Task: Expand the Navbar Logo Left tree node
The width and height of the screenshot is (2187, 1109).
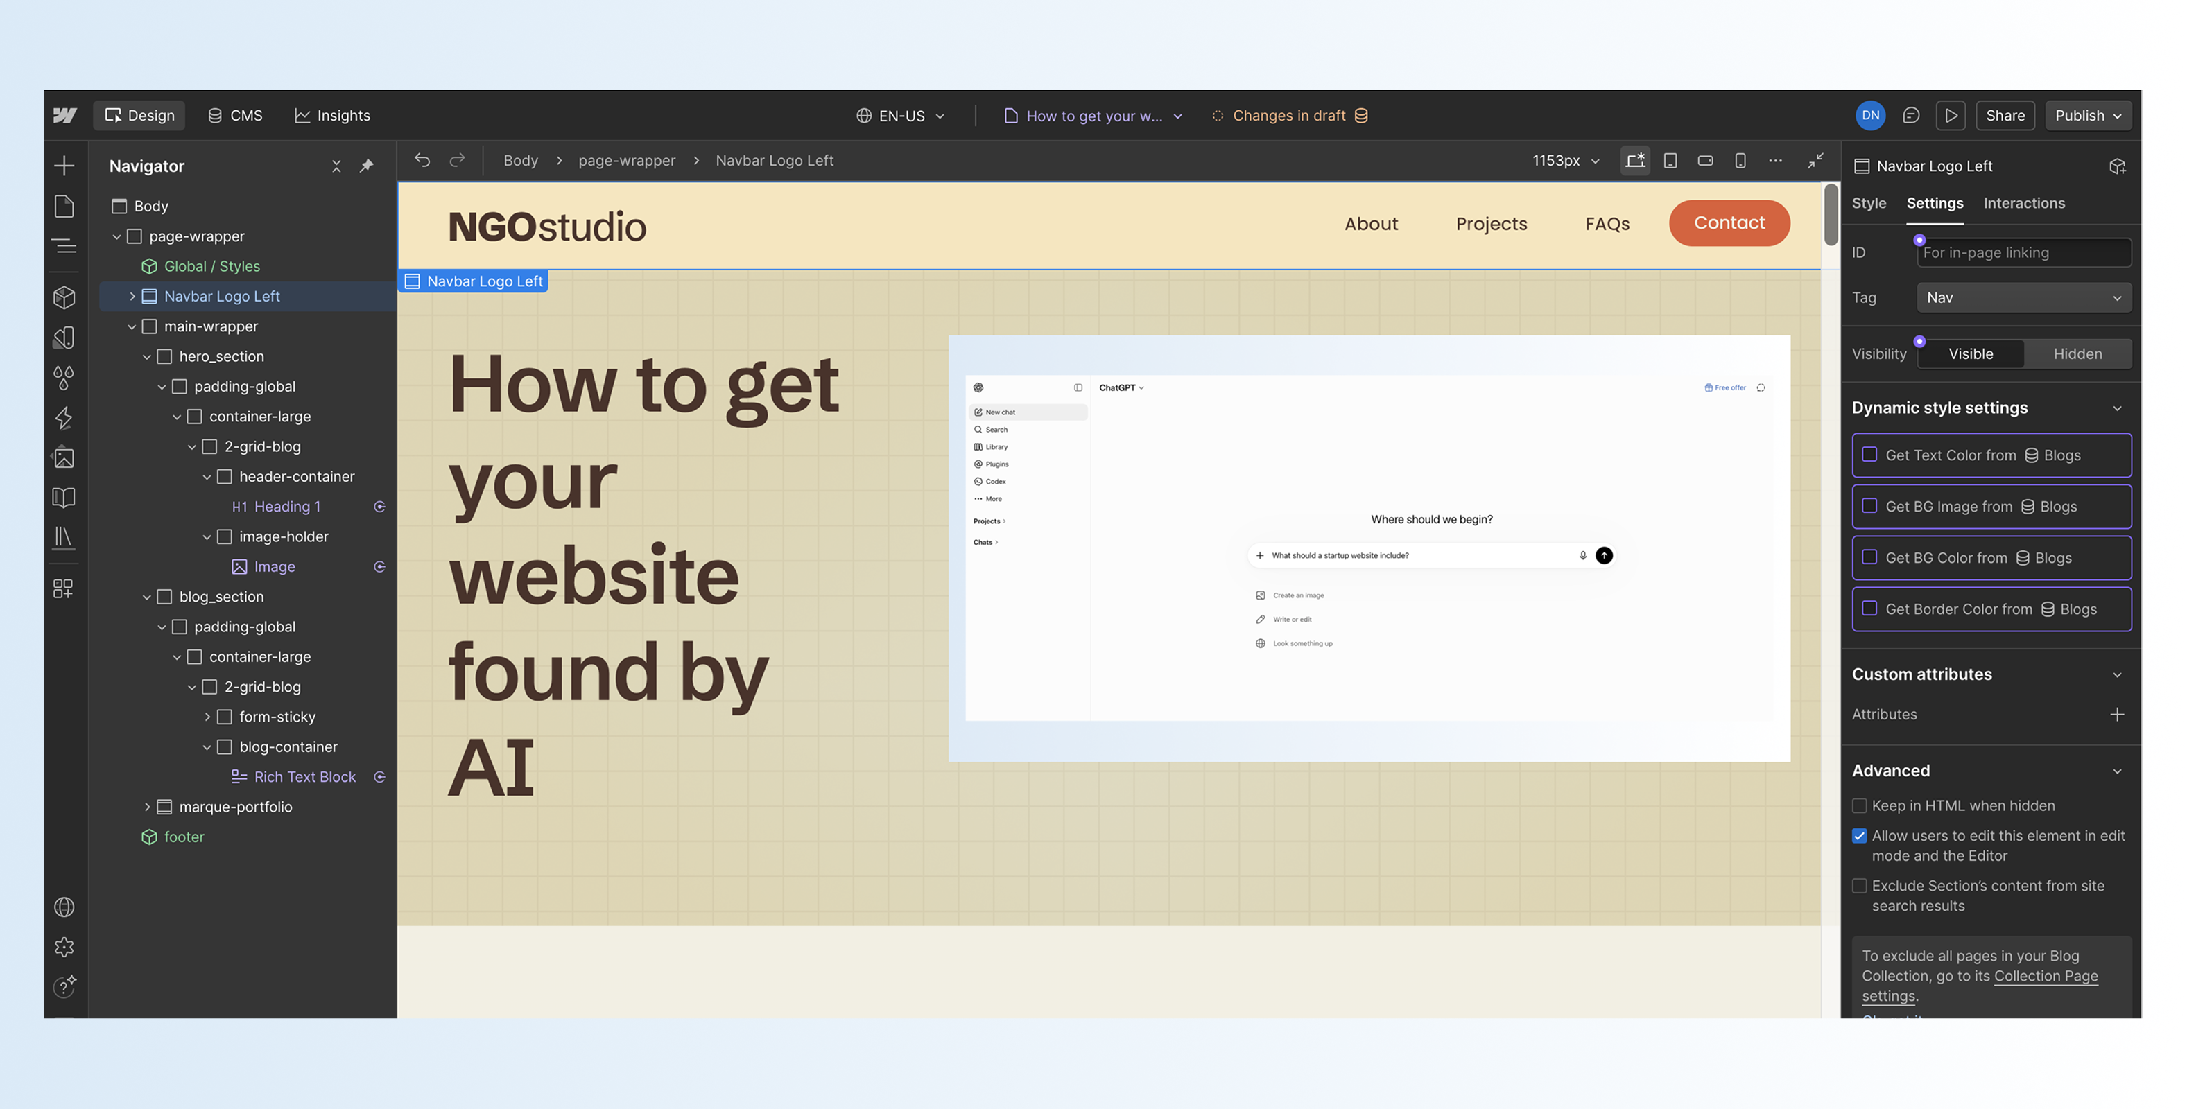Action: [132, 296]
